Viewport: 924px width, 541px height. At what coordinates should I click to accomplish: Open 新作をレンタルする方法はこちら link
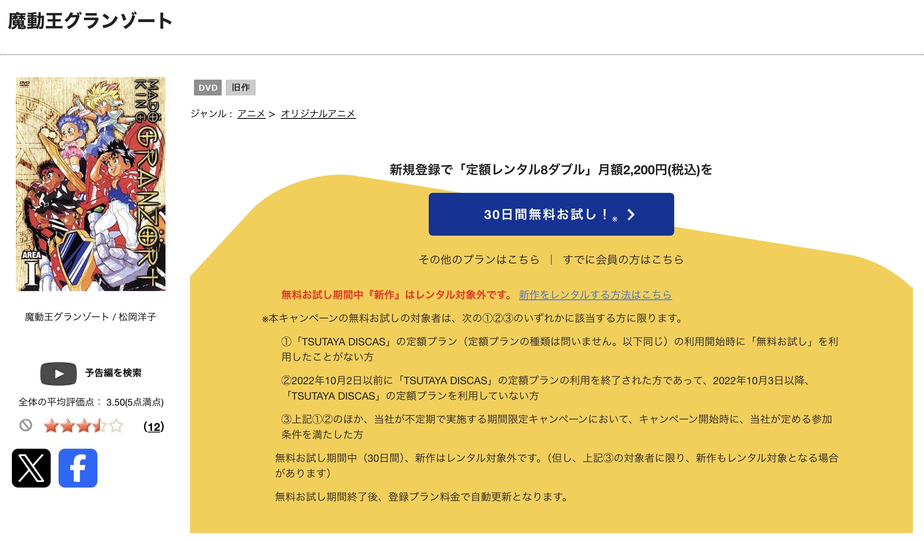tap(595, 295)
